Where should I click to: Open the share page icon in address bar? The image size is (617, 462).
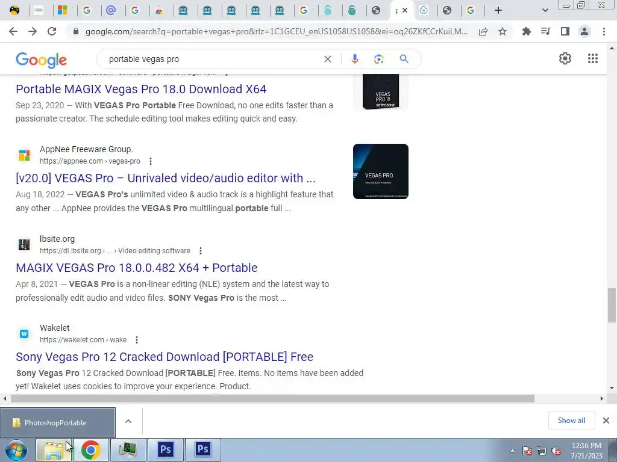pyautogui.click(x=483, y=31)
